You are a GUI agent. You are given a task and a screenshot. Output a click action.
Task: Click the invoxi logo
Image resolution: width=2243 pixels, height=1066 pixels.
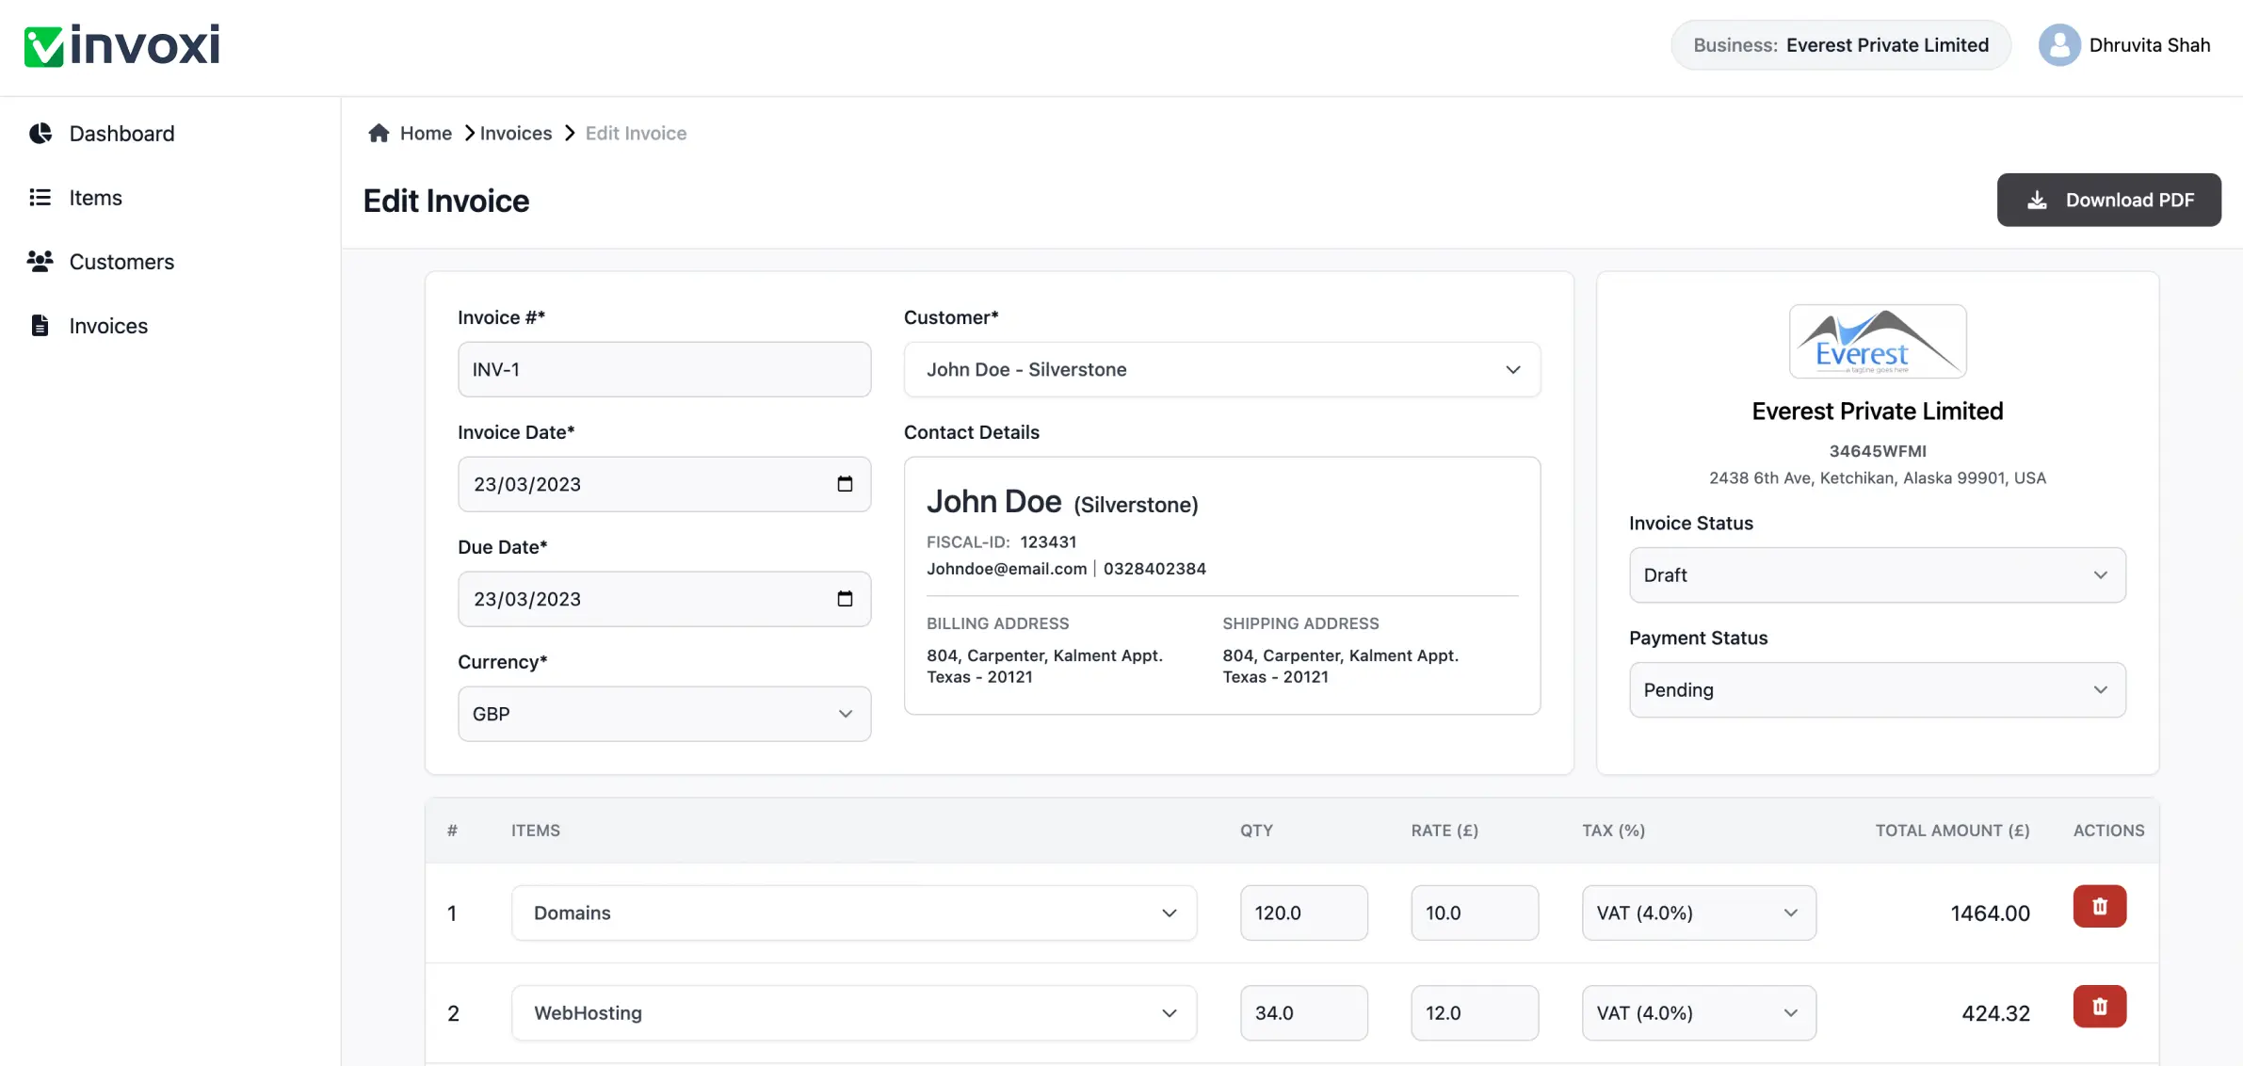pos(122,45)
